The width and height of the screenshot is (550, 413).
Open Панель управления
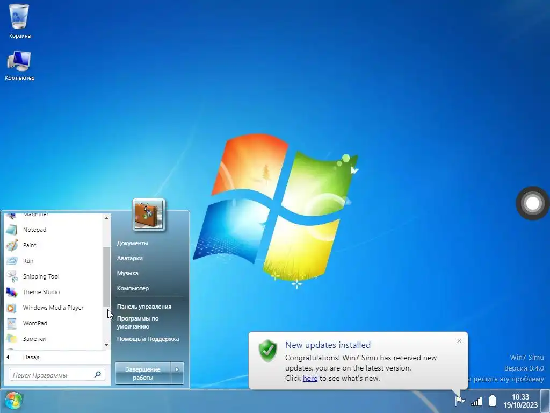pos(144,307)
